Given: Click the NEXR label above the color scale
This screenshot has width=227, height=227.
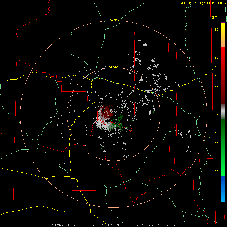Looking at the screenshot, I should click(222, 15).
